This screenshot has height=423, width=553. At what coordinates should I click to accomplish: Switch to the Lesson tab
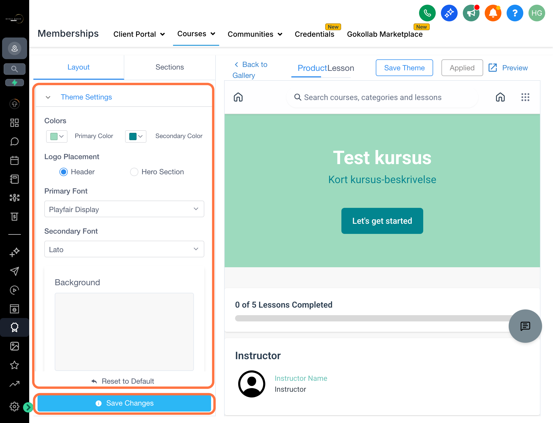pos(341,68)
